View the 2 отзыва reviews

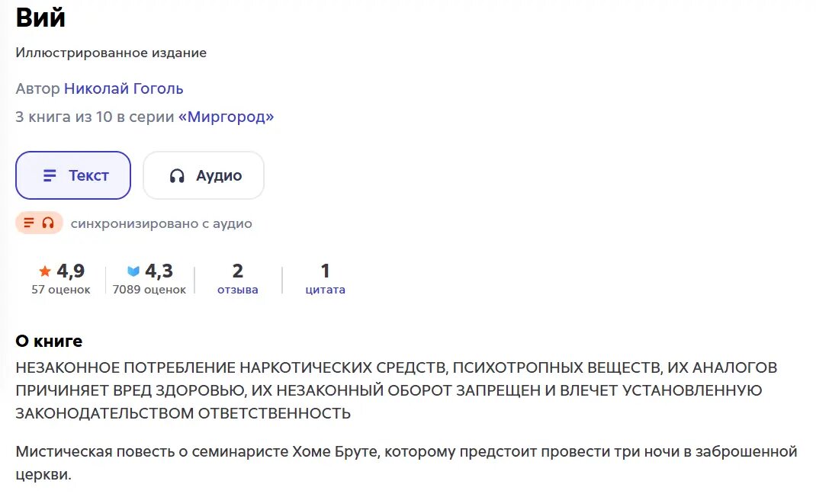coord(237,278)
